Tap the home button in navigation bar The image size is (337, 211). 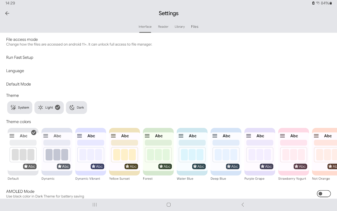coord(168,205)
